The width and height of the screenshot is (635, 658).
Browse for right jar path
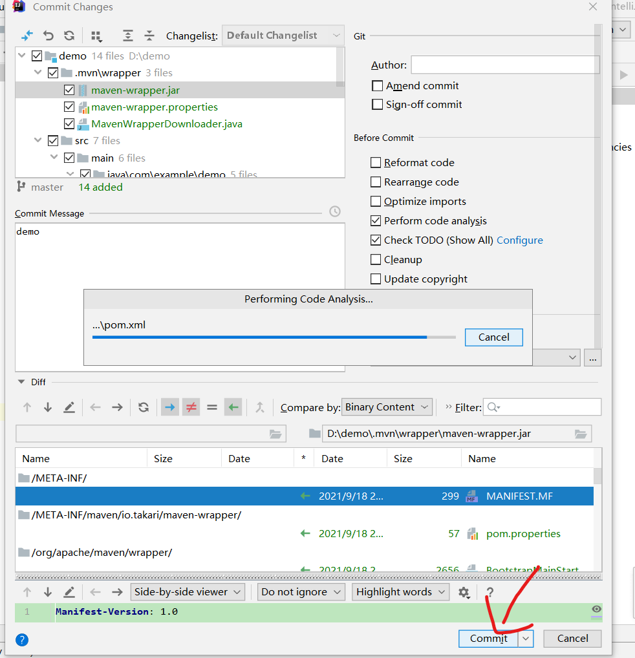tap(581, 434)
